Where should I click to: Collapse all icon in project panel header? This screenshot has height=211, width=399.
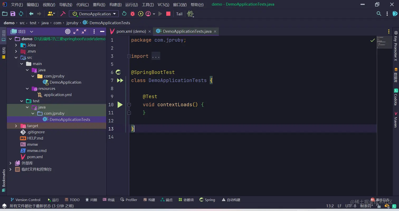[x=84, y=32]
